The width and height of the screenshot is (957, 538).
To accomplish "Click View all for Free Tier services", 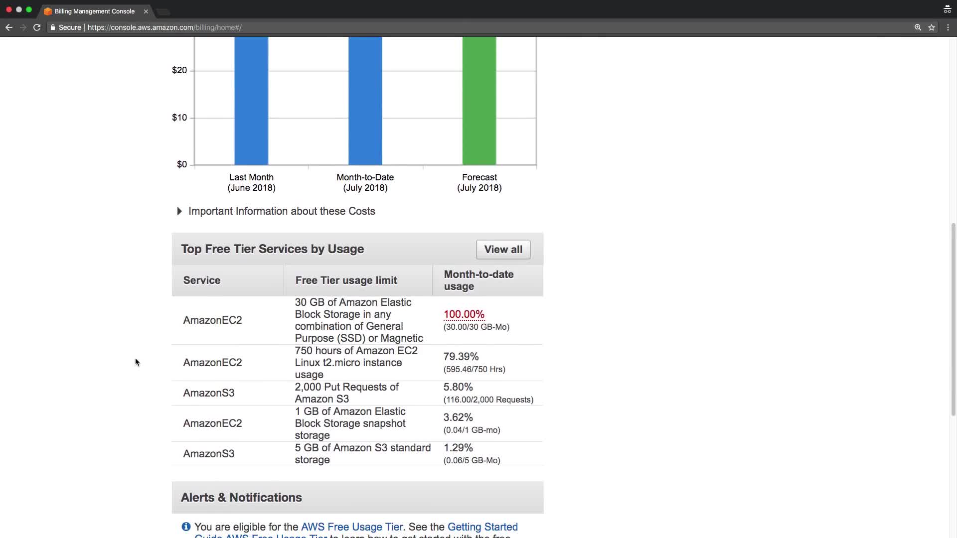I will [503, 250].
